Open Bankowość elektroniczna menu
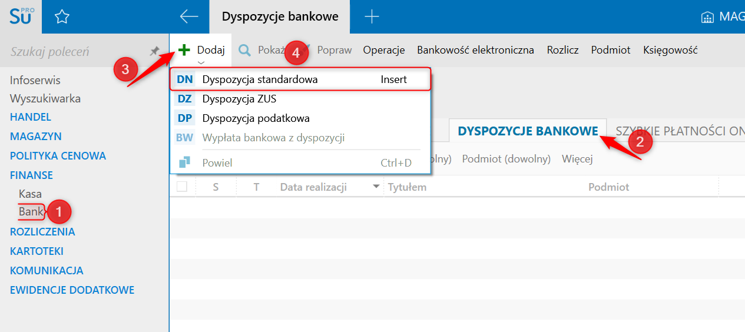 pos(475,50)
